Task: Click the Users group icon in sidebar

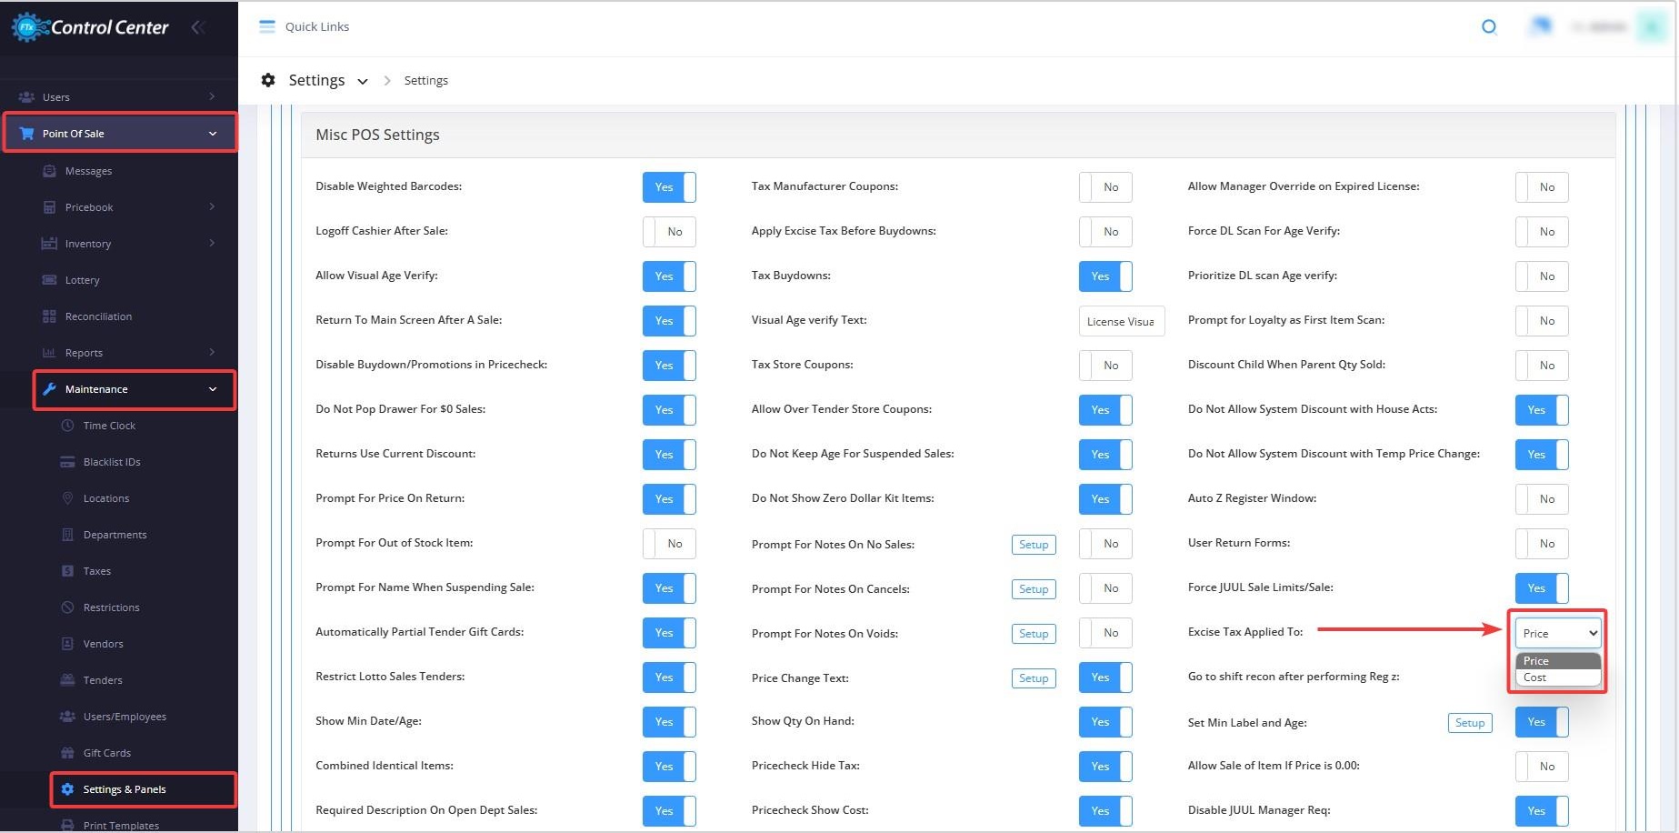Action: 27,96
